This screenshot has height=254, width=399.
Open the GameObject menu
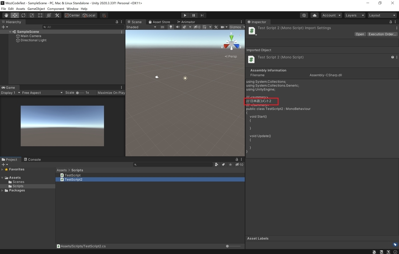pos(36,9)
